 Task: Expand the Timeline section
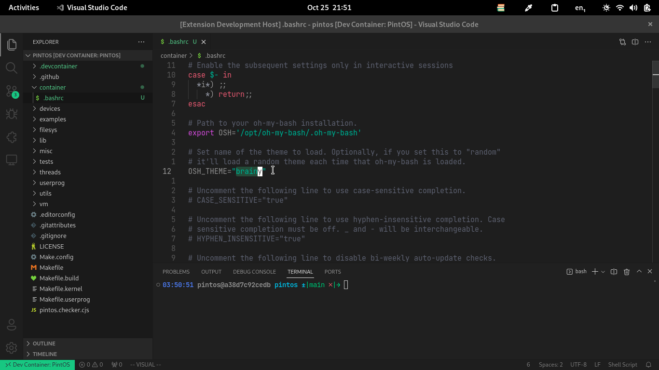click(x=88, y=354)
